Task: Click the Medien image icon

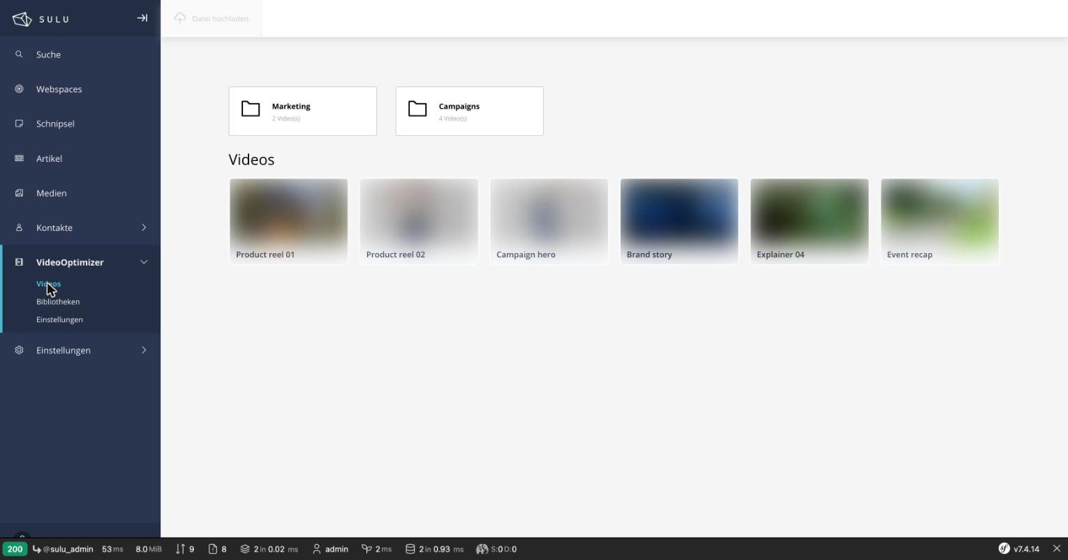Action: point(19,192)
